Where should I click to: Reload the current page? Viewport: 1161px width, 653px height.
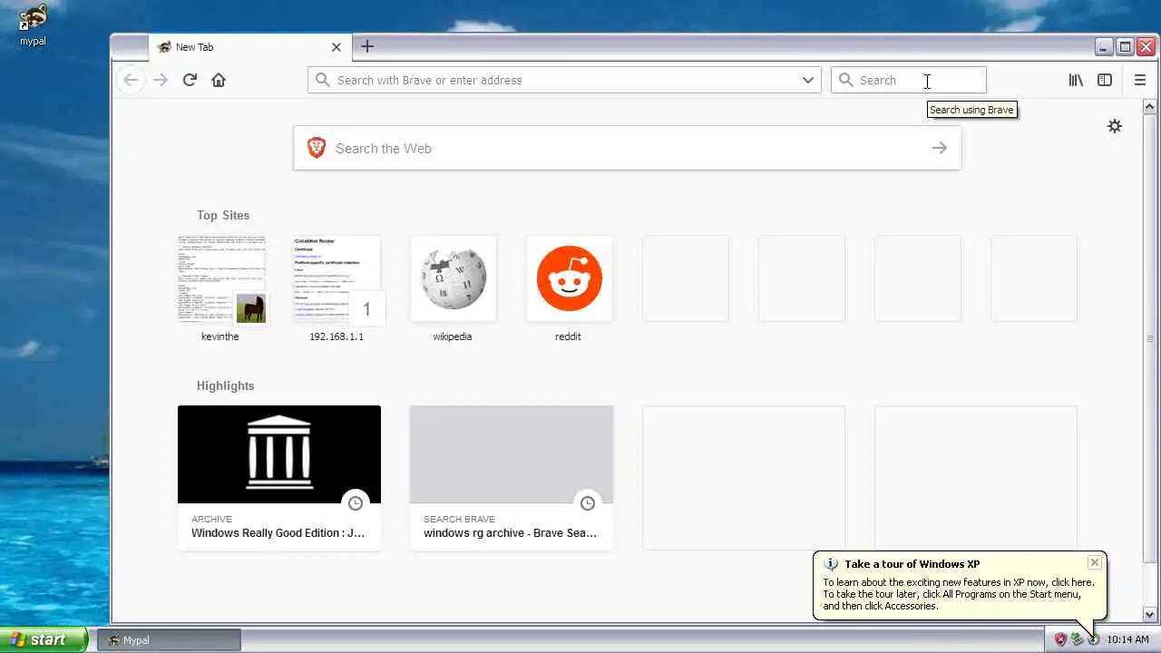pyautogui.click(x=190, y=80)
